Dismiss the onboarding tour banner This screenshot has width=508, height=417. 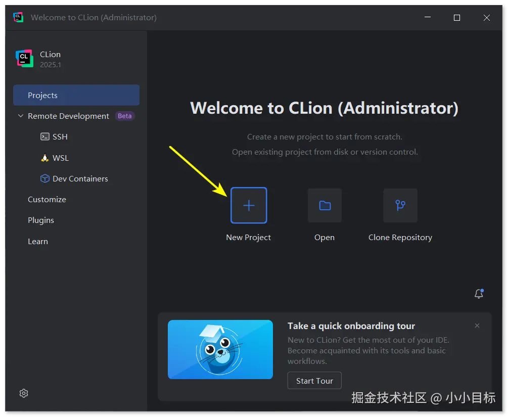(x=477, y=326)
